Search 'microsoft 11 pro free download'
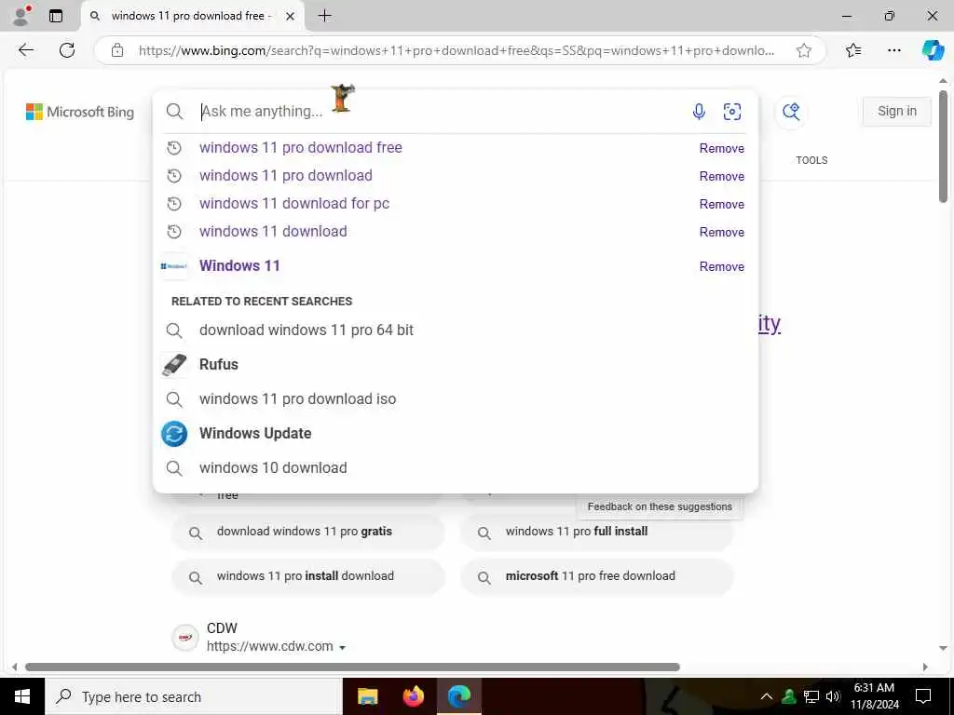Viewport: 954px width, 715px height. tap(597, 576)
